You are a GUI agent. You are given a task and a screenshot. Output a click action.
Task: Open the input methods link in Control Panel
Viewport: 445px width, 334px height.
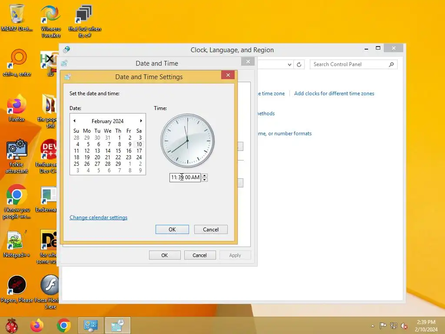coord(266,114)
